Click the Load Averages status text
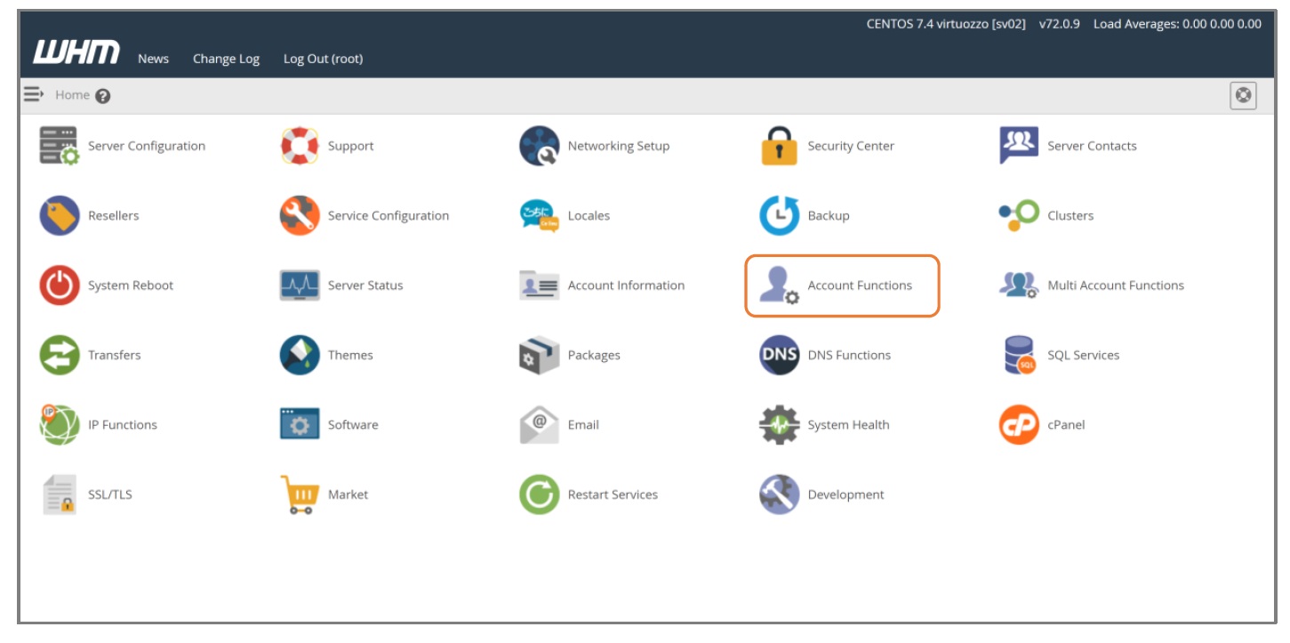This screenshot has width=1290, height=643. pos(1177,24)
